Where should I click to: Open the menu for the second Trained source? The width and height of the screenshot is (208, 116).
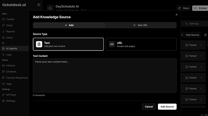(x=201, y=56)
